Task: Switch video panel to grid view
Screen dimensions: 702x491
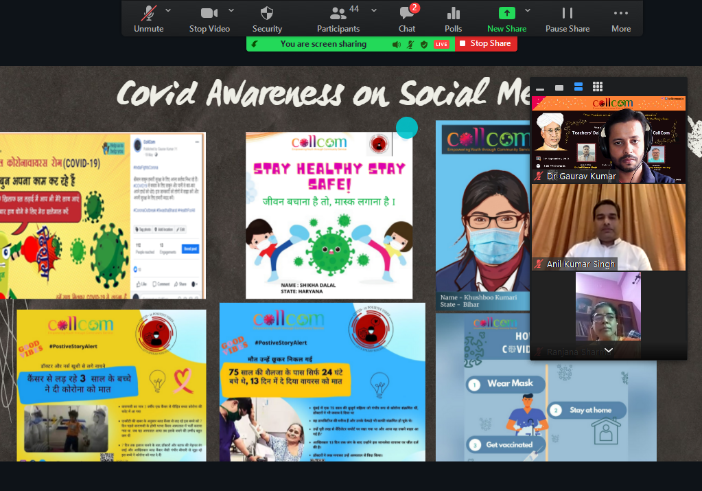Action: click(598, 87)
